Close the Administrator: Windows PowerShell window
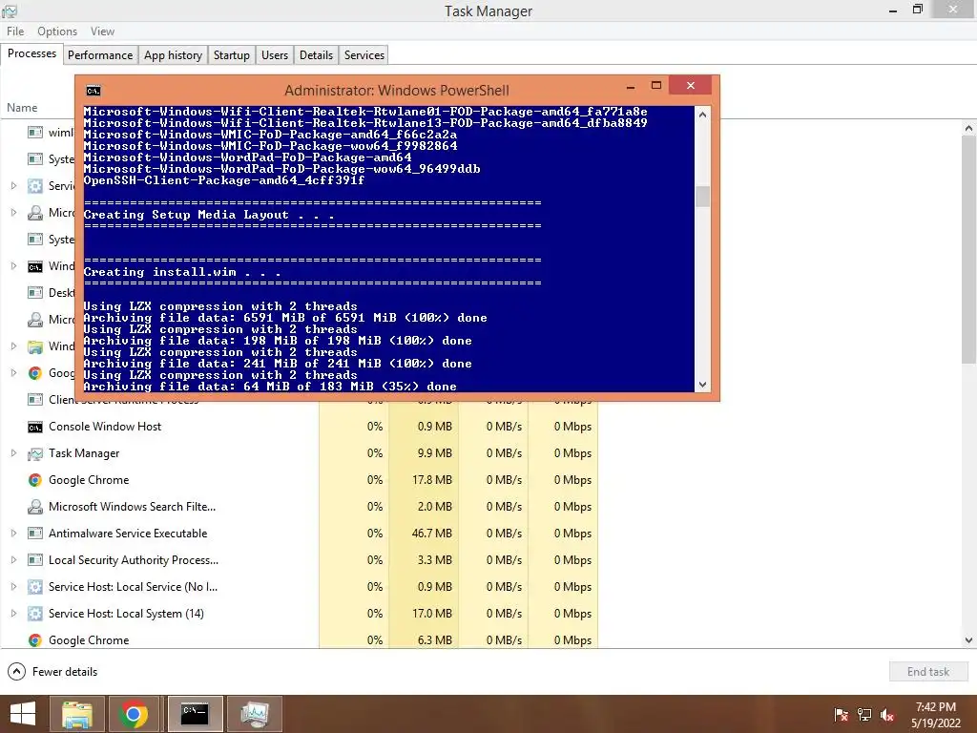 (691, 85)
